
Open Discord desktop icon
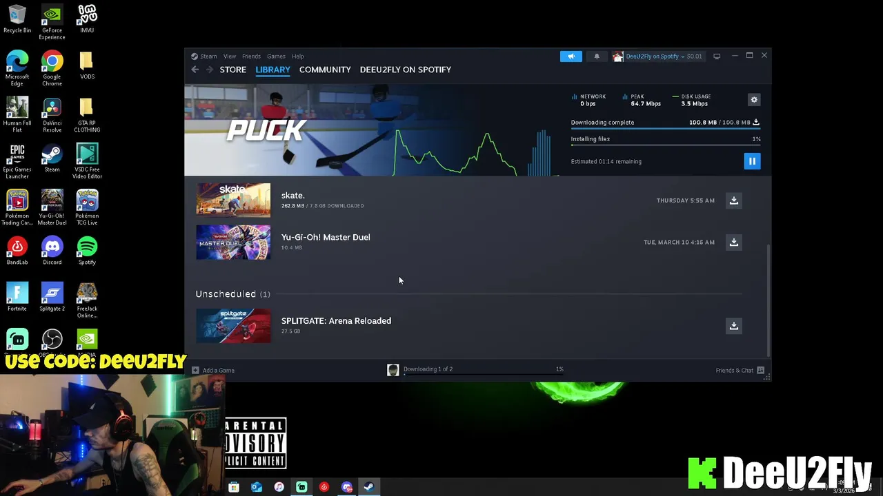pyautogui.click(x=52, y=251)
